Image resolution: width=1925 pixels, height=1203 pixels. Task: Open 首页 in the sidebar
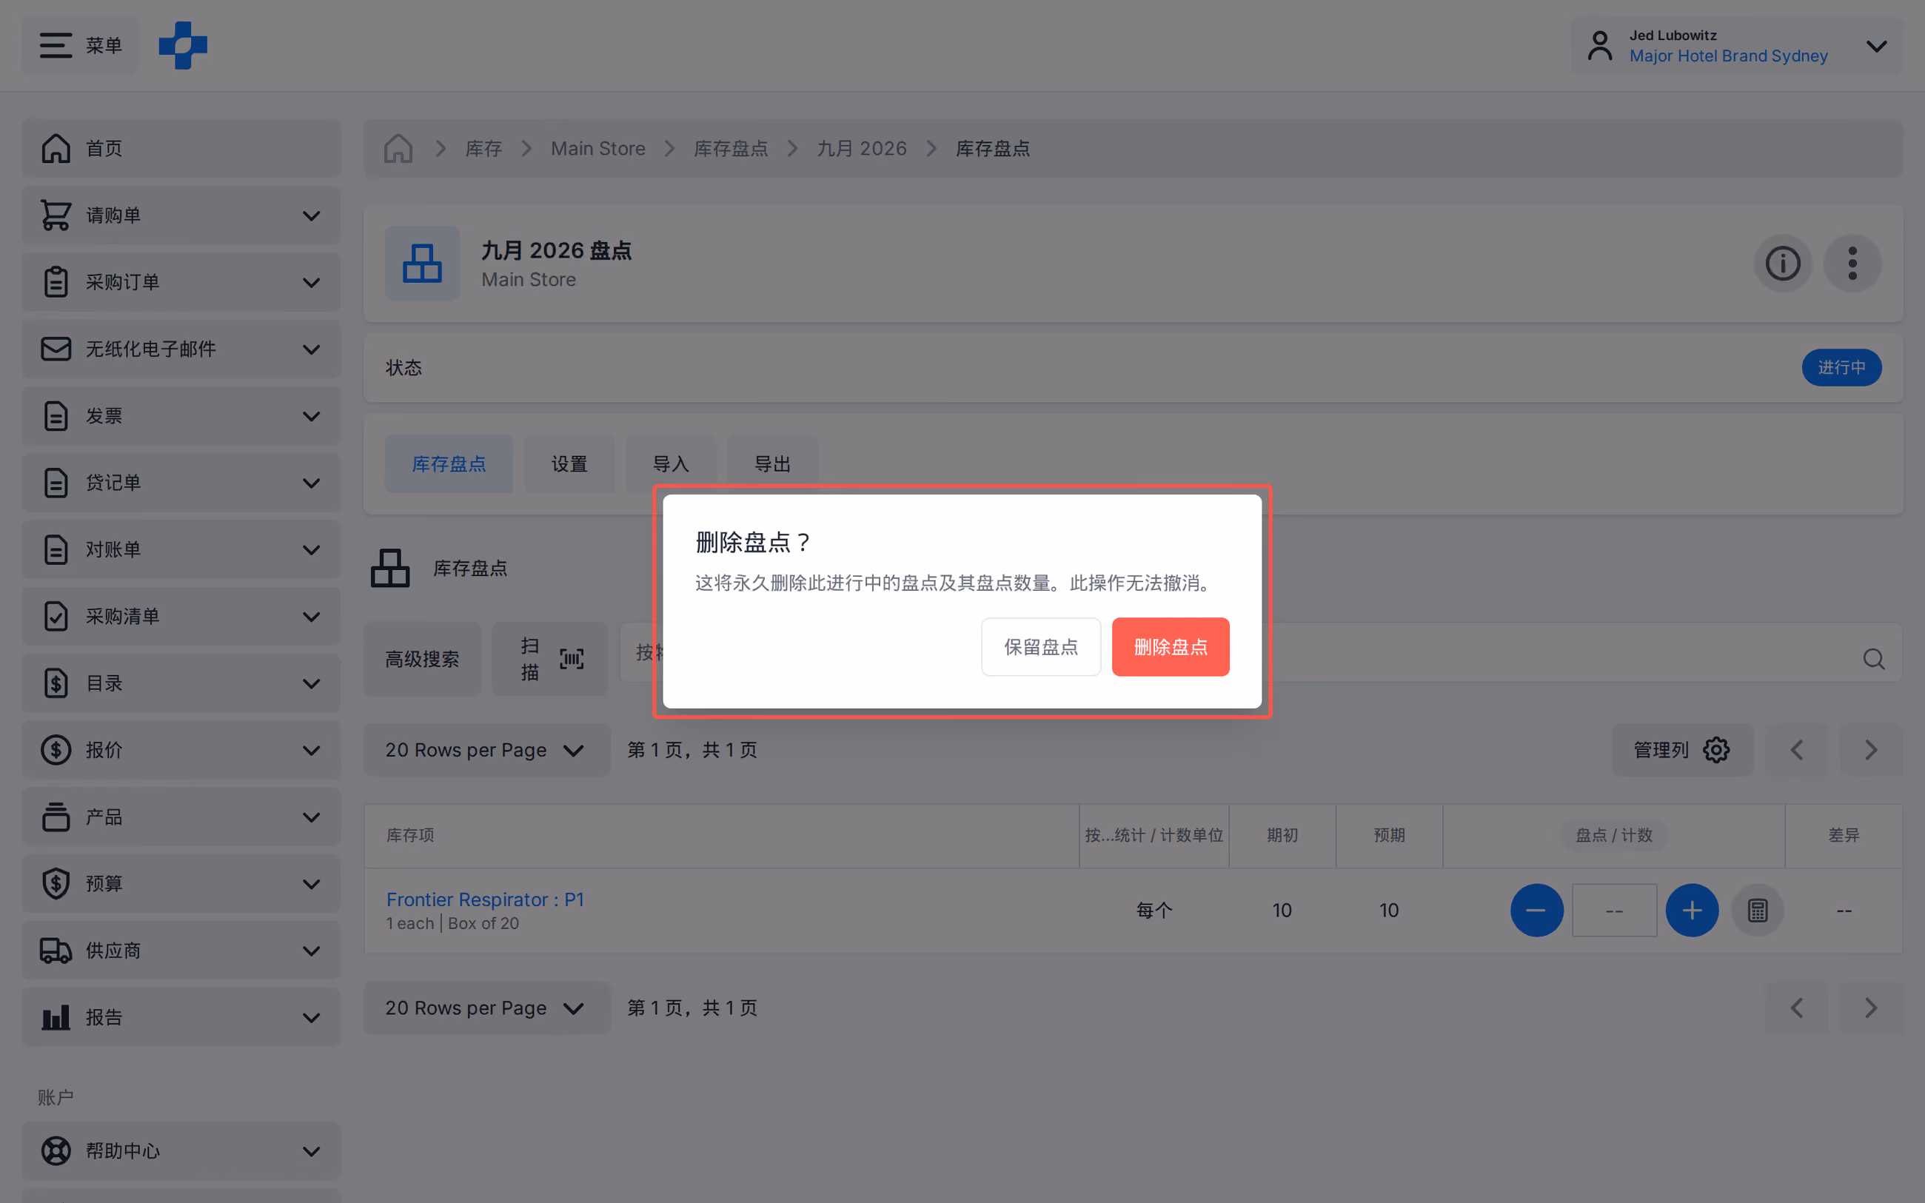tap(181, 149)
